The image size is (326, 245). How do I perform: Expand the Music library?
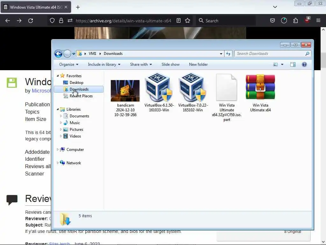click(x=61, y=123)
